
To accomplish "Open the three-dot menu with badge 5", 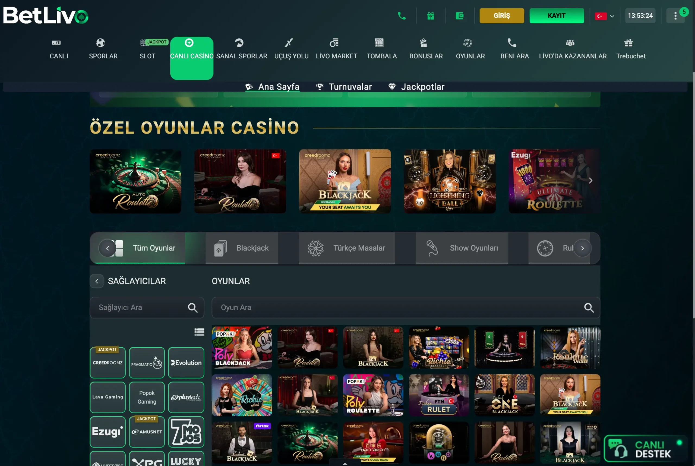I will coord(675,16).
